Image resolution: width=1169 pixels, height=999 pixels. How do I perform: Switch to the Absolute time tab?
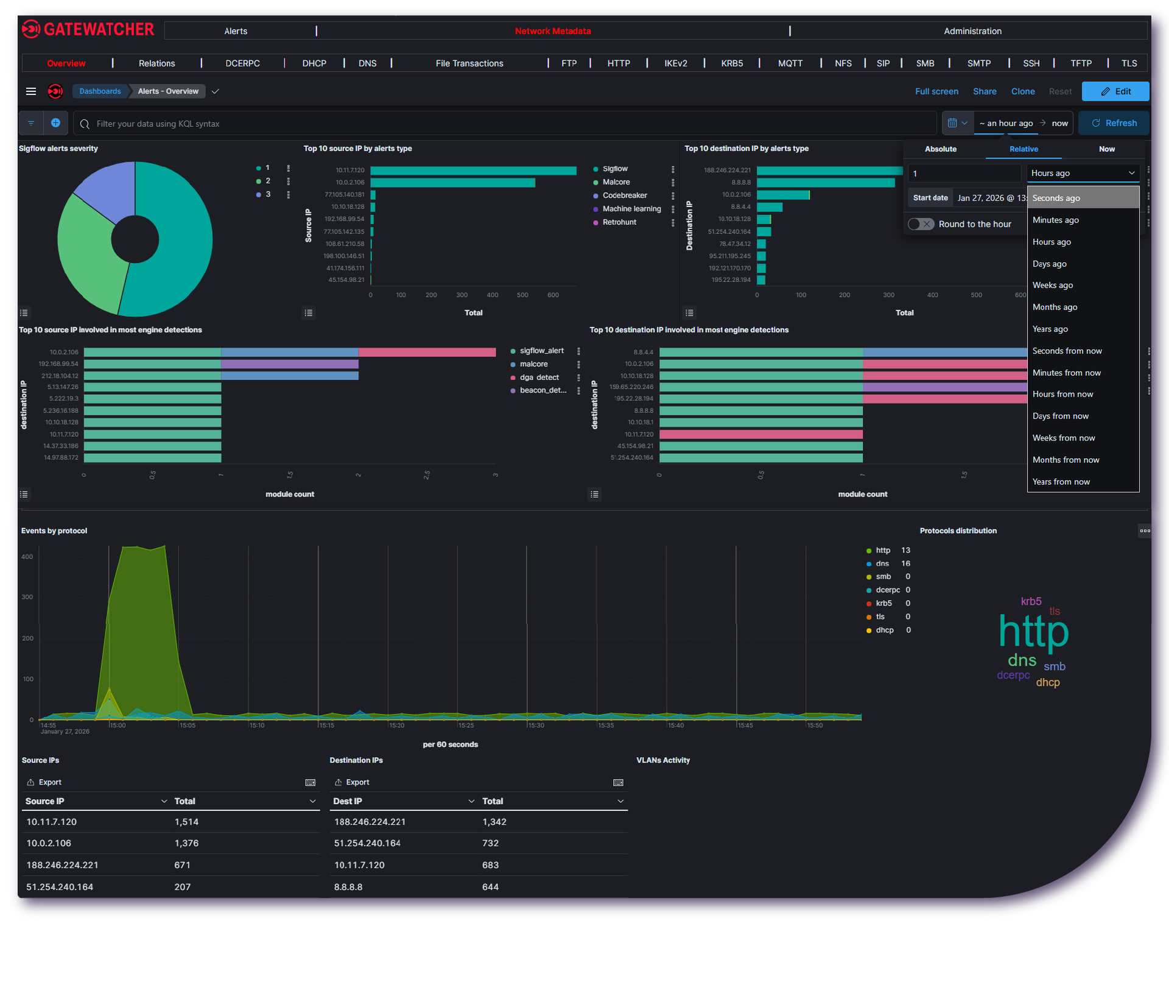coord(940,149)
